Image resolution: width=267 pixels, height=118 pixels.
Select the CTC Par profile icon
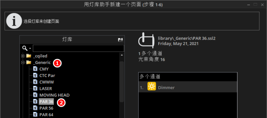35,75
